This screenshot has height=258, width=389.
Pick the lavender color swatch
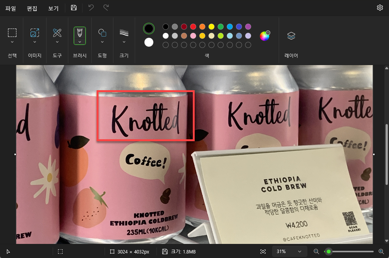248,36
